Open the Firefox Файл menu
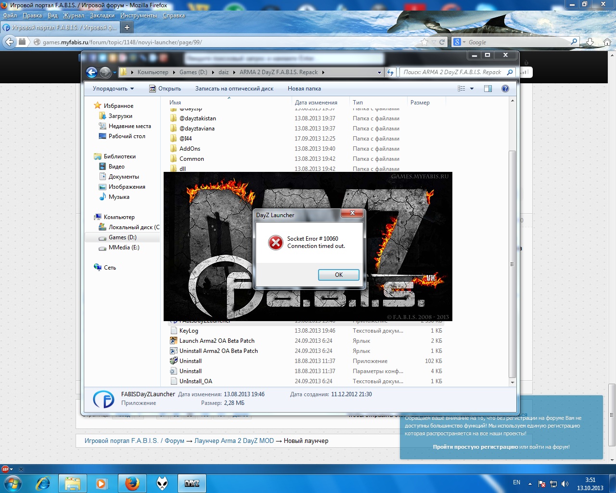 click(10, 15)
